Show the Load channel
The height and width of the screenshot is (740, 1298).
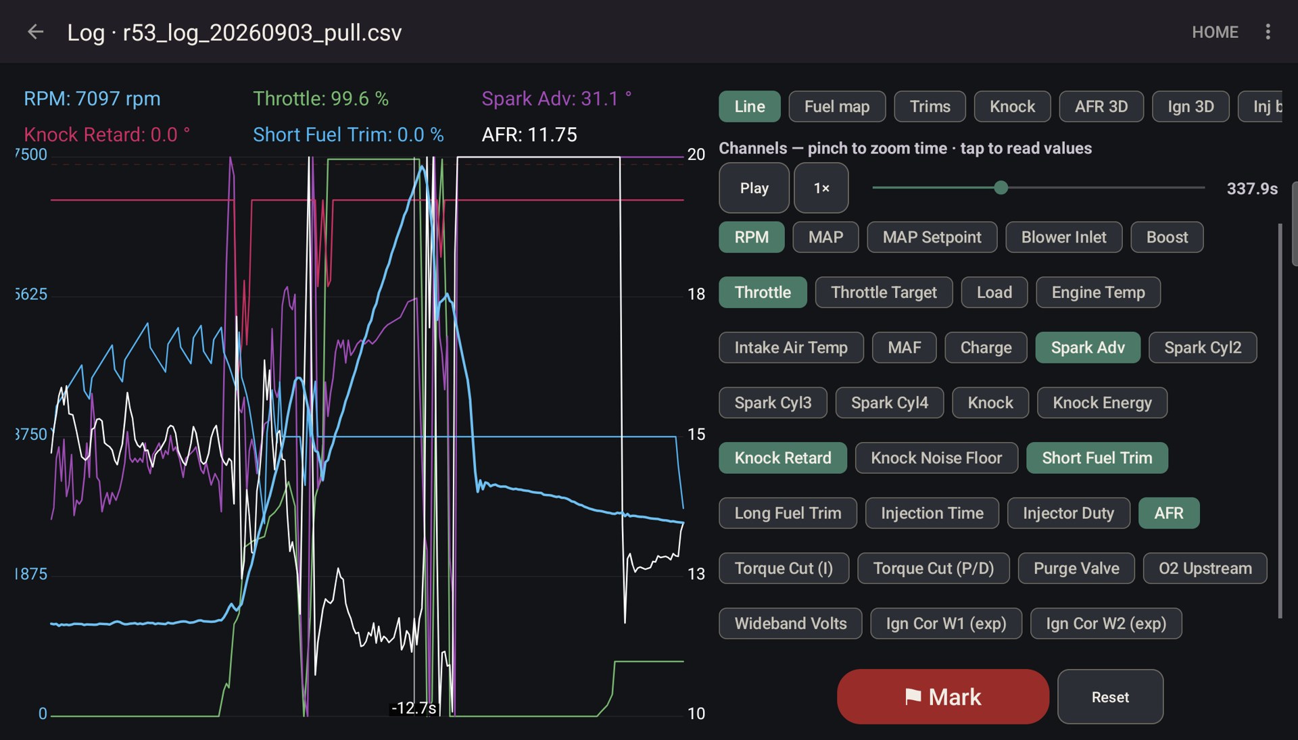click(994, 293)
